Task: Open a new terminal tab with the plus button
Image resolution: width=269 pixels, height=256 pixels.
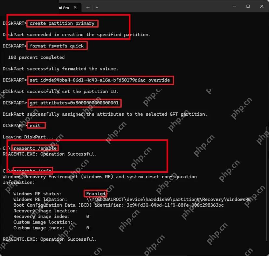Action: (x=88, y=7)
